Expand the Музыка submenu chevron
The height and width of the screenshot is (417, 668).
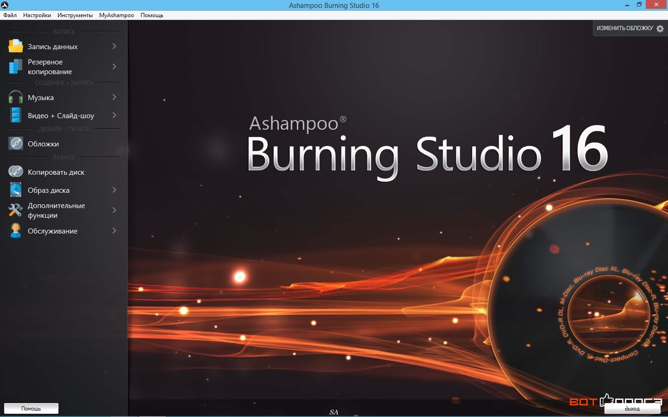(x=114, y=97)
